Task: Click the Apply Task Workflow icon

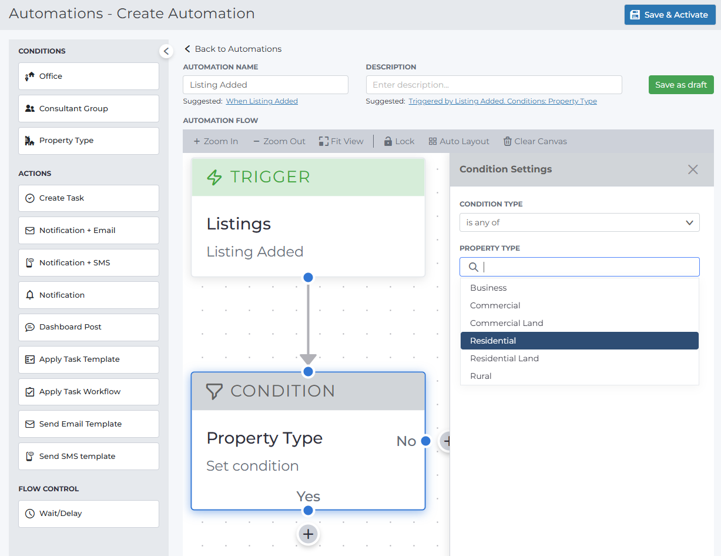Action: coord(30,392)
